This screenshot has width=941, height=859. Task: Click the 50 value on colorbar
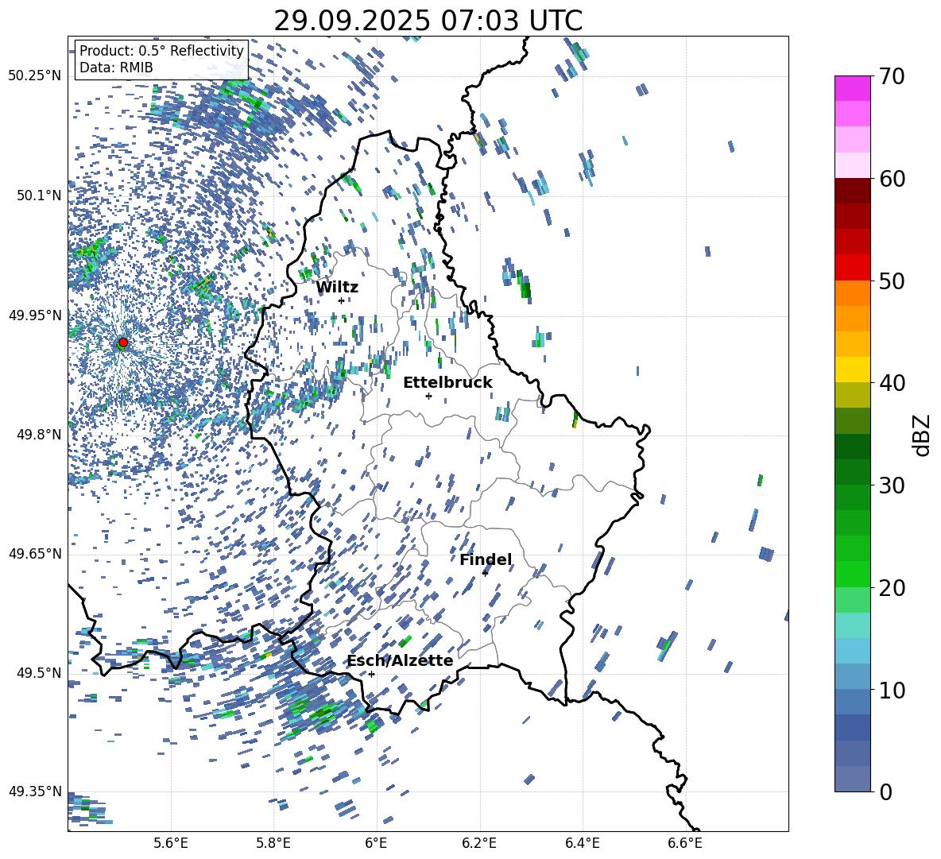point(891,281)
